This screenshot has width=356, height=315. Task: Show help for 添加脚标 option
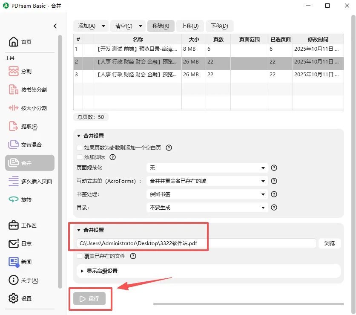point(112,157)
